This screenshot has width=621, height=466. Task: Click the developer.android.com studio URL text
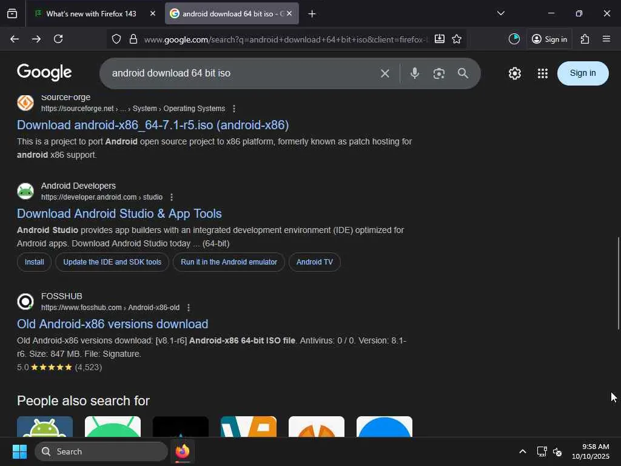point(102,197)
